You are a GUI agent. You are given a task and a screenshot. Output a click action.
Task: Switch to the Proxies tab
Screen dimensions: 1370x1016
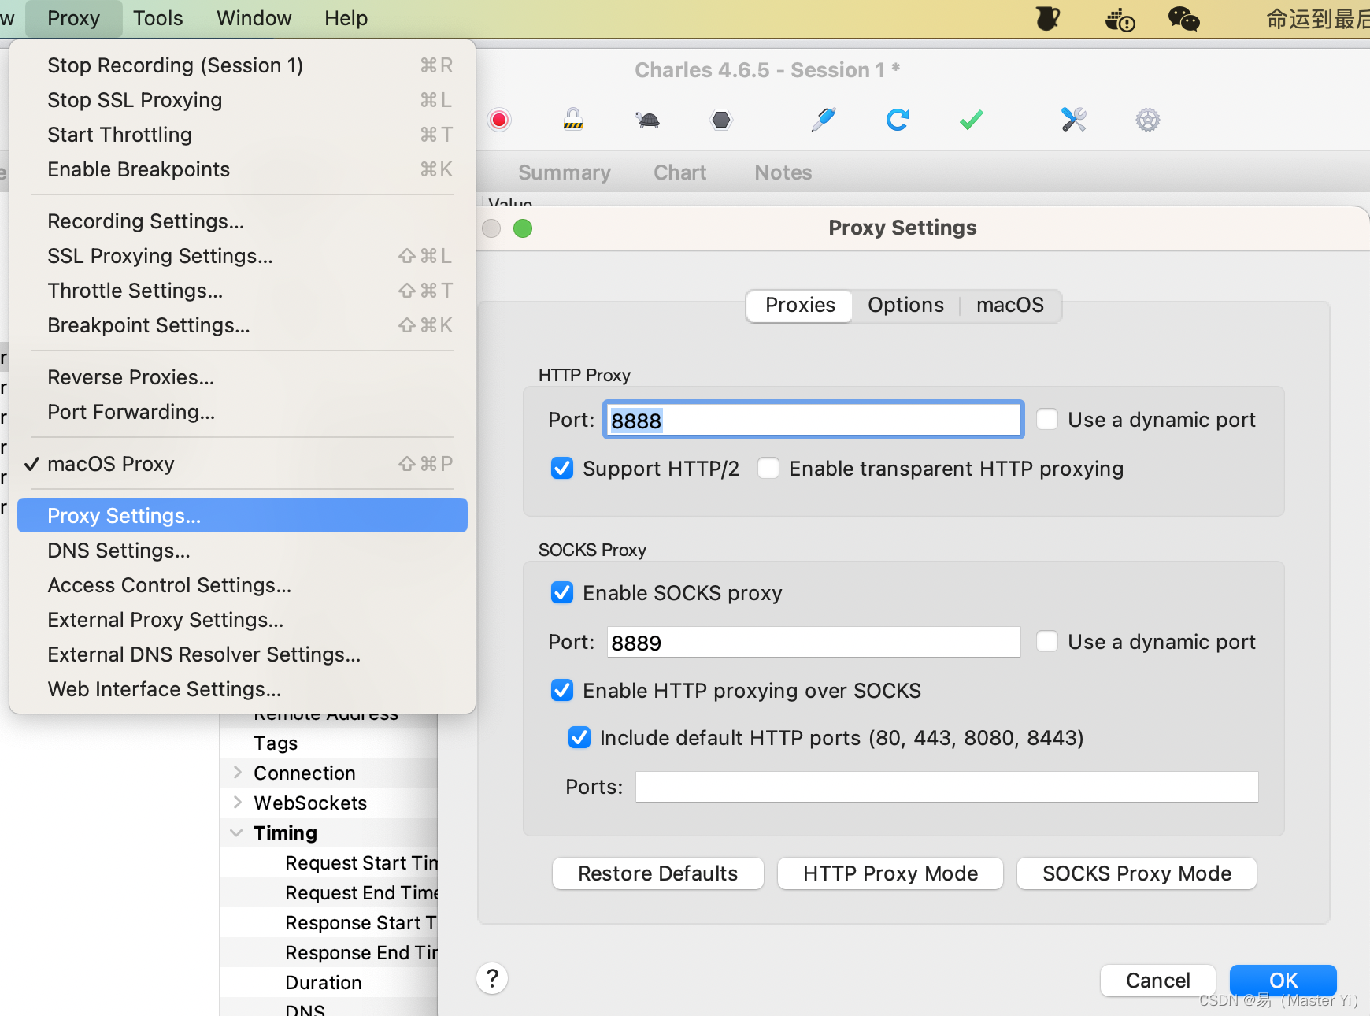(x=800, y=306)
